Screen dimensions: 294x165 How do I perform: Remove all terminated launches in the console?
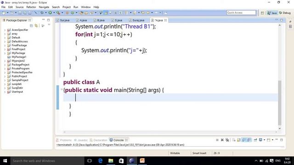[x=227, y=140]
